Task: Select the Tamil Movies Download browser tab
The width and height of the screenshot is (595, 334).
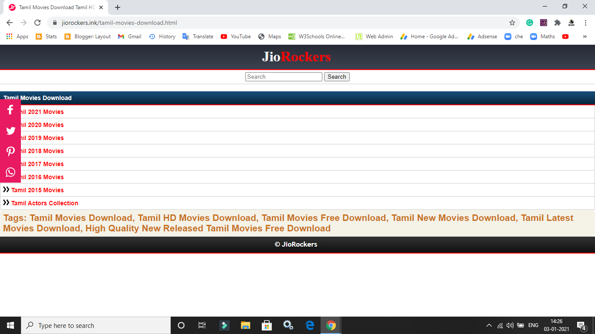Action: click(56, 7)
